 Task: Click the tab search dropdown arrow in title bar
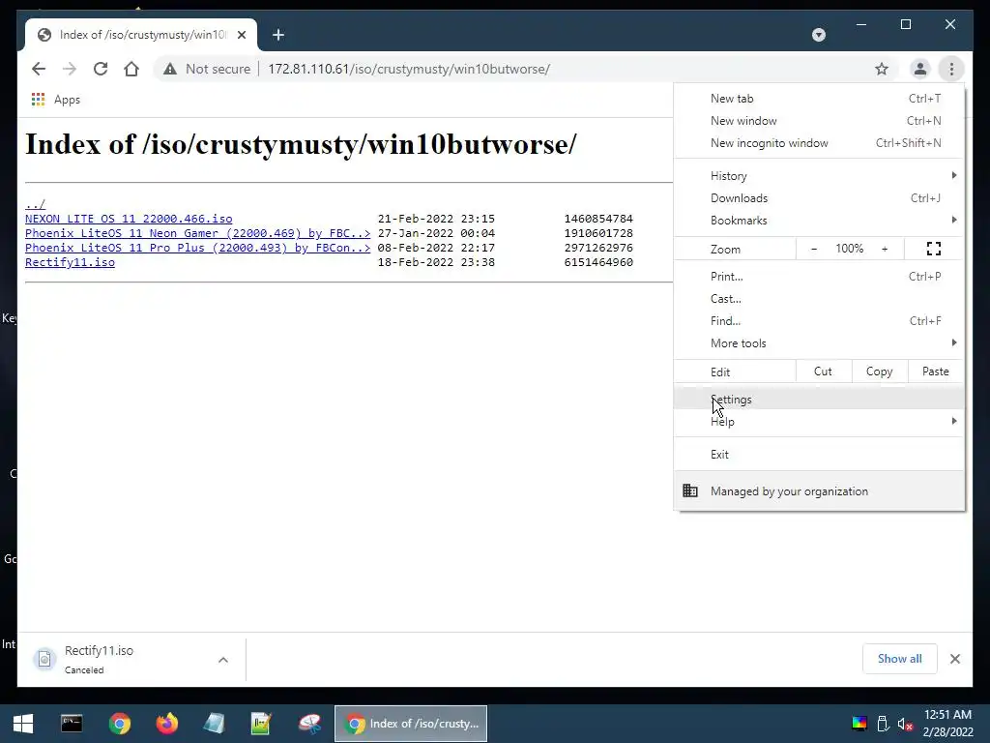(818, 35)
